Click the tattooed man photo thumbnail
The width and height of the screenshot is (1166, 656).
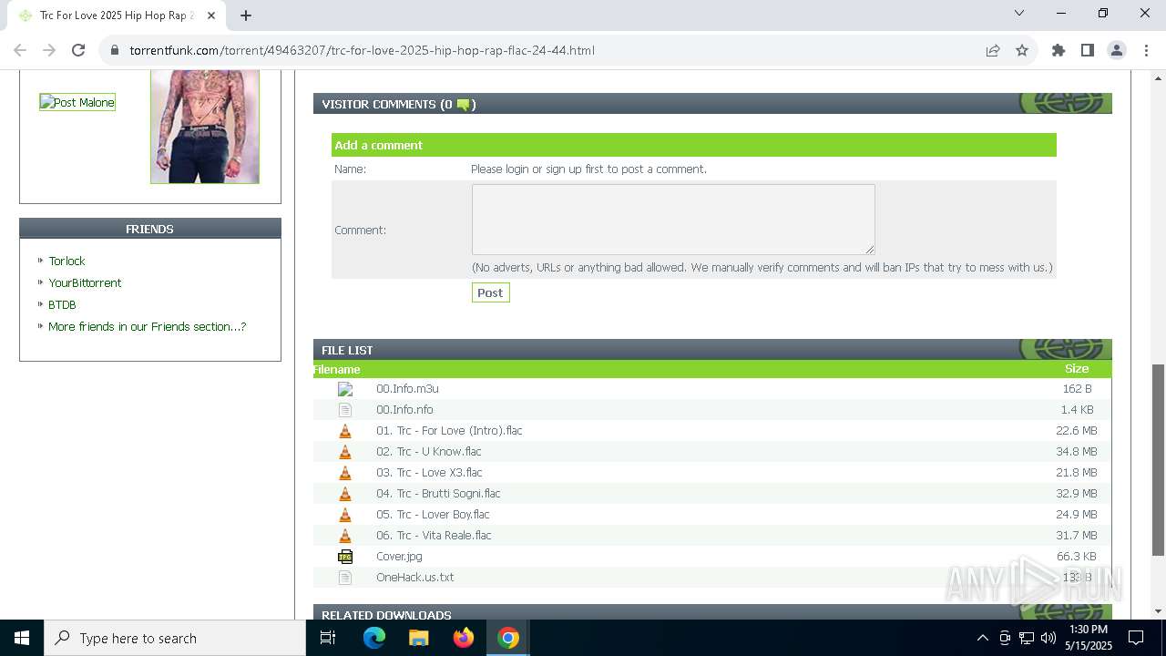pyautogui.click(x=205, y=127)
